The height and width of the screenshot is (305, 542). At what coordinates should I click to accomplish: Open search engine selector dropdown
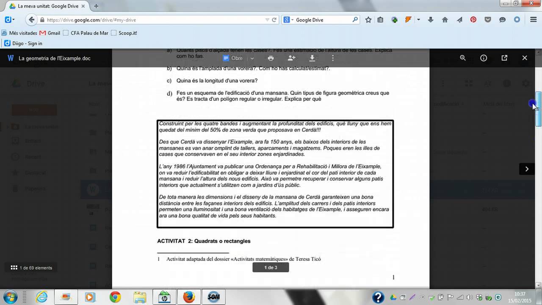(x=288, y=20)
